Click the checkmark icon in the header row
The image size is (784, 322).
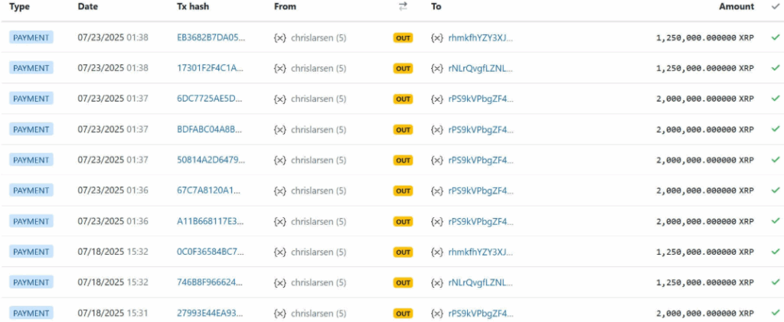click(775, 7)
